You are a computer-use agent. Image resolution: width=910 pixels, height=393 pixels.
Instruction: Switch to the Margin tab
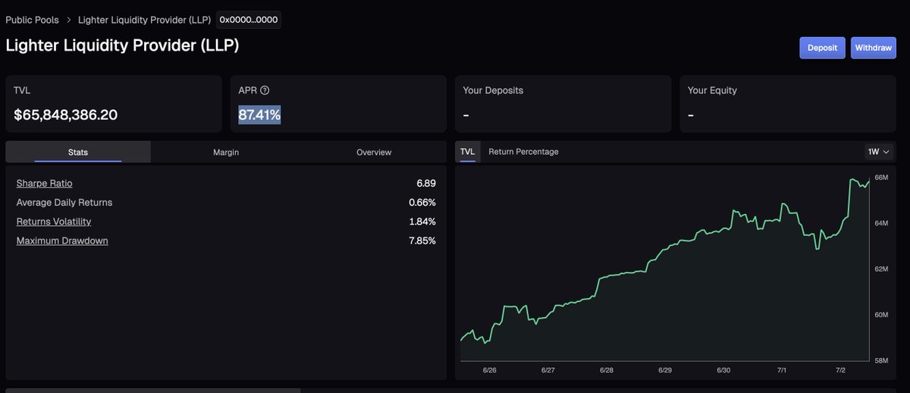[226, 152]
